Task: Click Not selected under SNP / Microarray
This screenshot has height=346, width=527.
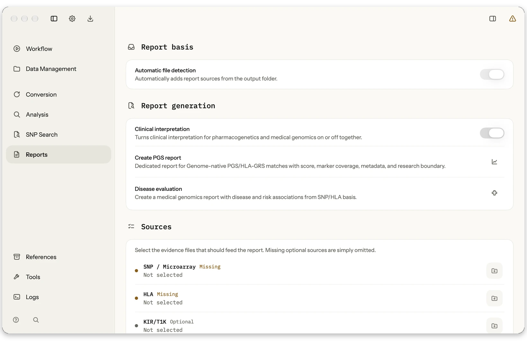Action: click(163, 275)
